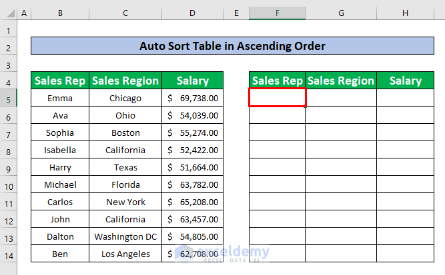Click column header B
Screen dimensions: 445x275
[60, 13]
